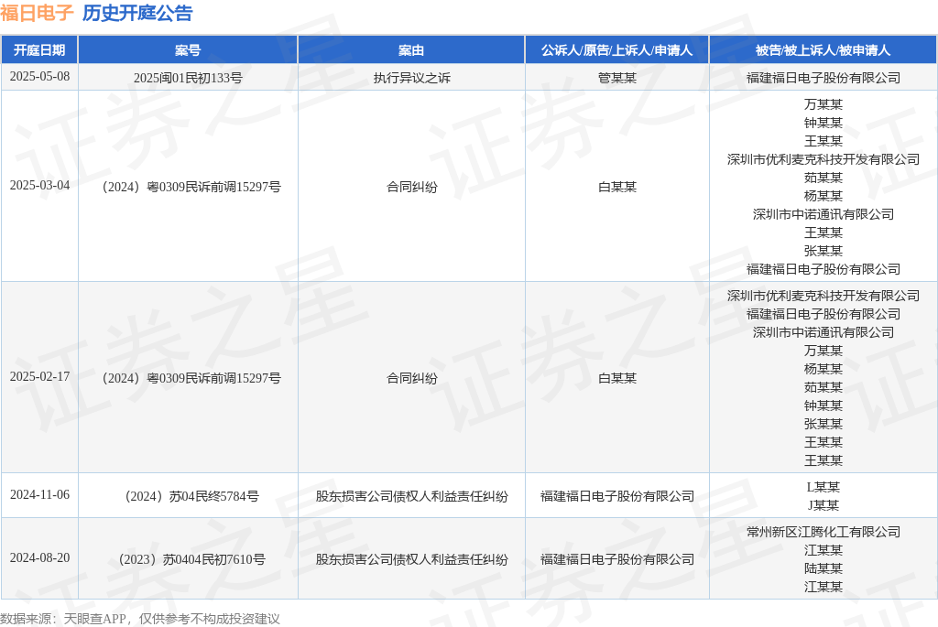Click plaintiff 福建福日电子股份有限公司 in 2024-11-06 row
Viewport: 938px width, 627px height.
click(x=617, y=497)
